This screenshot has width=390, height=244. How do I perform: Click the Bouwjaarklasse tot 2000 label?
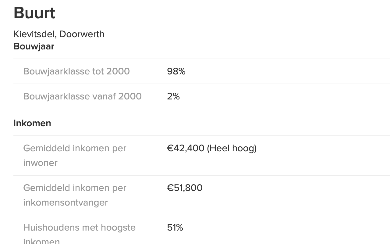pyautogui.click(x=76, y=71)
